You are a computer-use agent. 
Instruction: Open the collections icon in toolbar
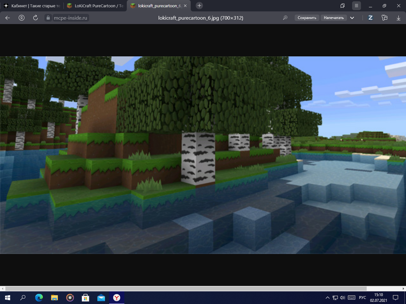[384, 18]
